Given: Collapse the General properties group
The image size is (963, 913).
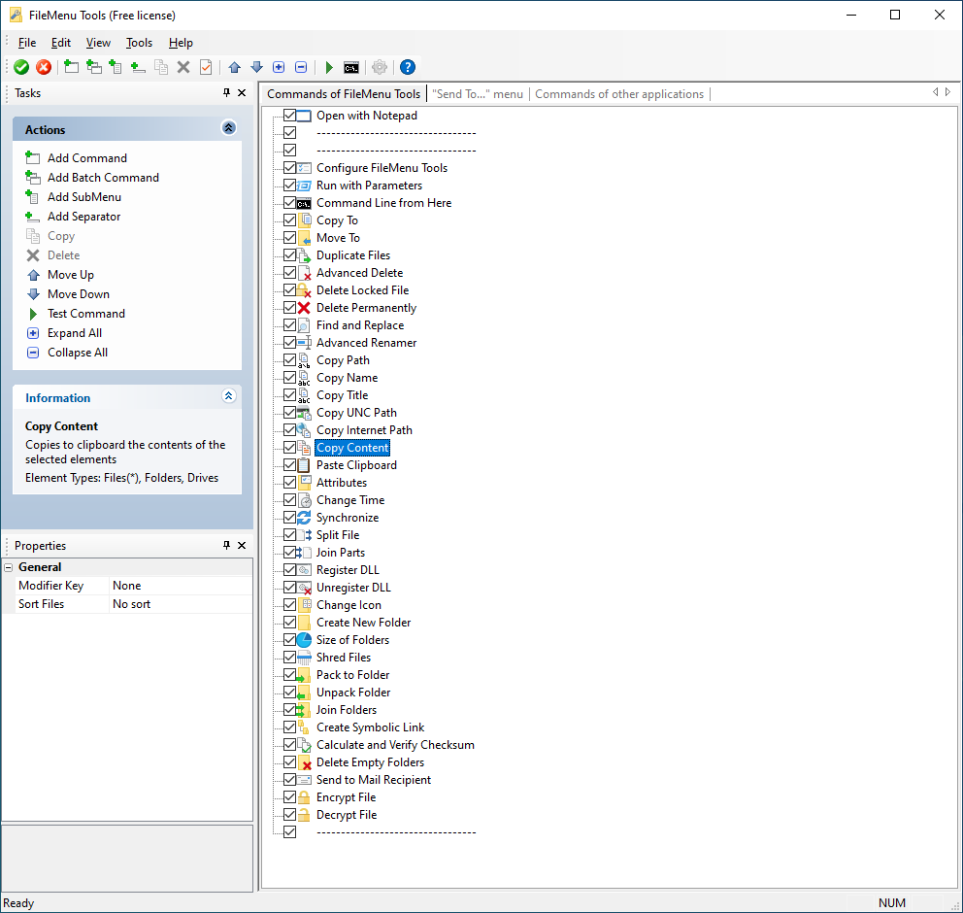Looking at the screenshot, I should [x=9, y=567].
